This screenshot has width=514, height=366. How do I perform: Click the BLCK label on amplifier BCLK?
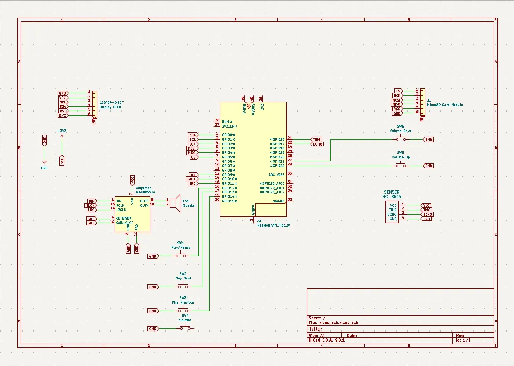[x=90, y=206]
